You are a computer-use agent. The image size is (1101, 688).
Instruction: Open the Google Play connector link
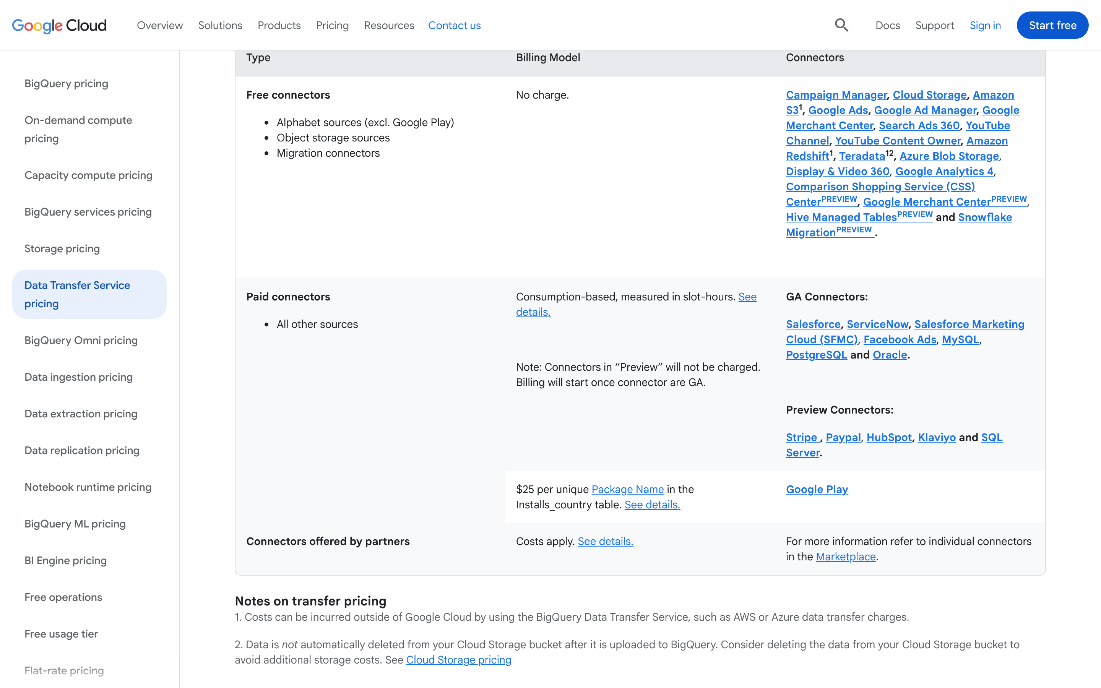(817, 490)
